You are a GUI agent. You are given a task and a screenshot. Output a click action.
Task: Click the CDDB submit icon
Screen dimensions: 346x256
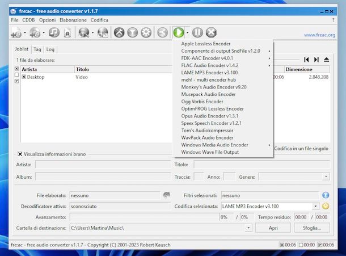click(103, 33)
